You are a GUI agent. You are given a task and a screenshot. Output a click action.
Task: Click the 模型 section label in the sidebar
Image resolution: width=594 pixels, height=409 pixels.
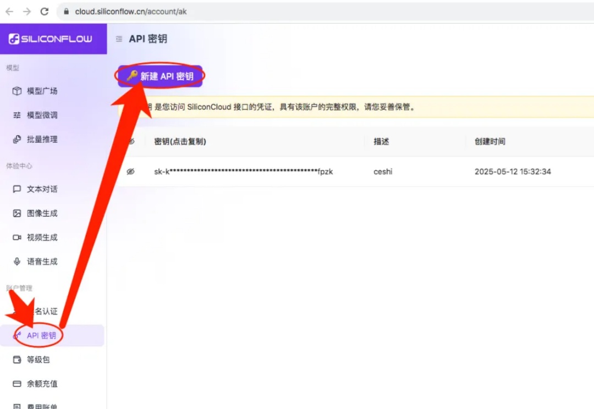click(x=13, y=68)
